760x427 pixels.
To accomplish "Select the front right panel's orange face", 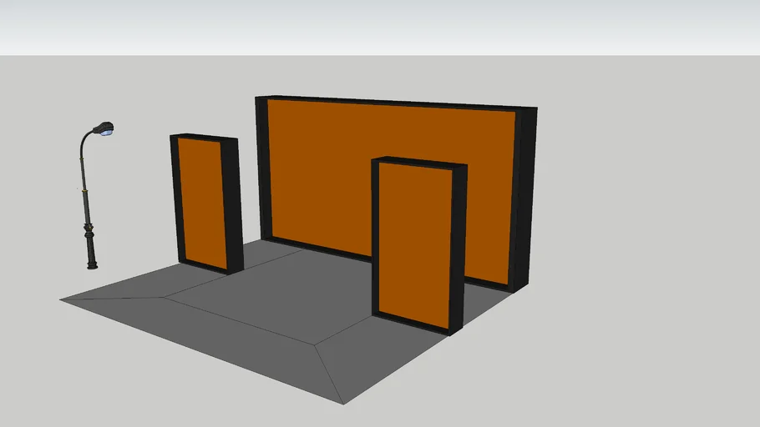I will coord(415,242).
